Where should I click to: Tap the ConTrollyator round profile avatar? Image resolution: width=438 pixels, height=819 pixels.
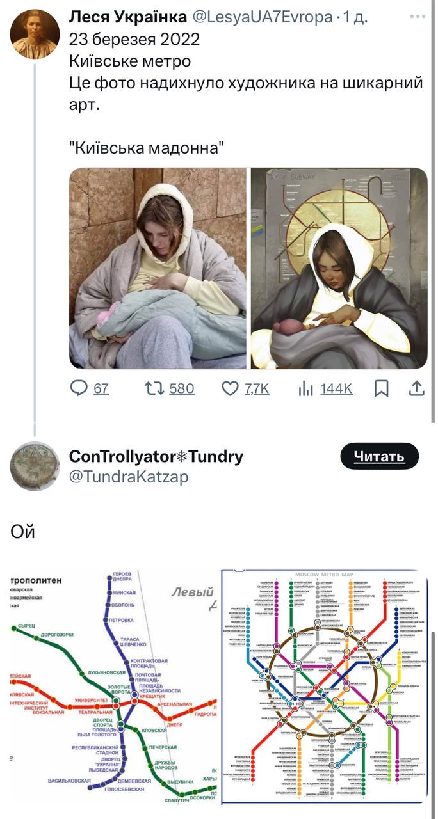[35, 466]
